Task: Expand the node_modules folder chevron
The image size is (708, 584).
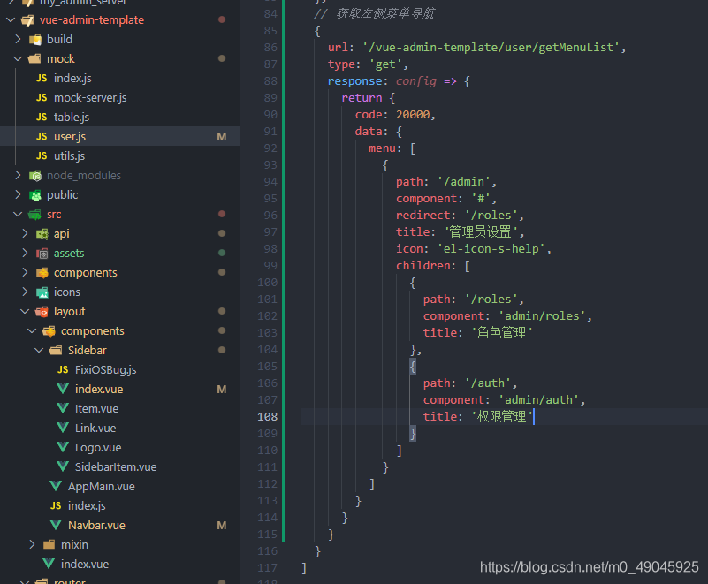Action: coord(18,175)
